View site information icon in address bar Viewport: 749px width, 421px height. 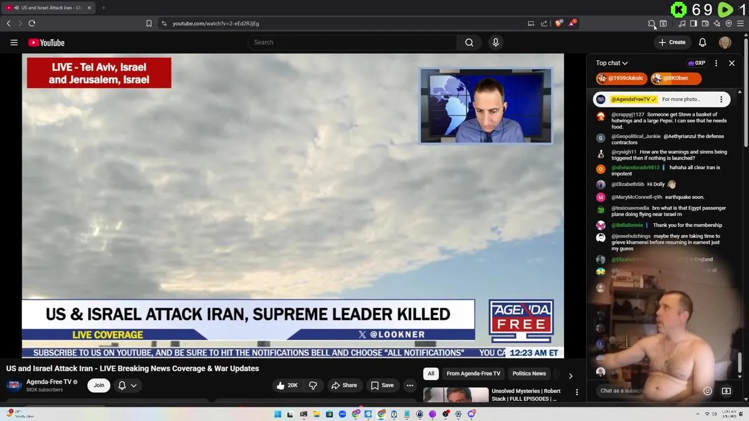(x=164, y=23)
